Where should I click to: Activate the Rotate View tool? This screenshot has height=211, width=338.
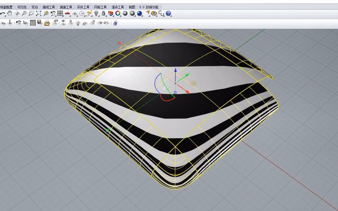(17, 13)
